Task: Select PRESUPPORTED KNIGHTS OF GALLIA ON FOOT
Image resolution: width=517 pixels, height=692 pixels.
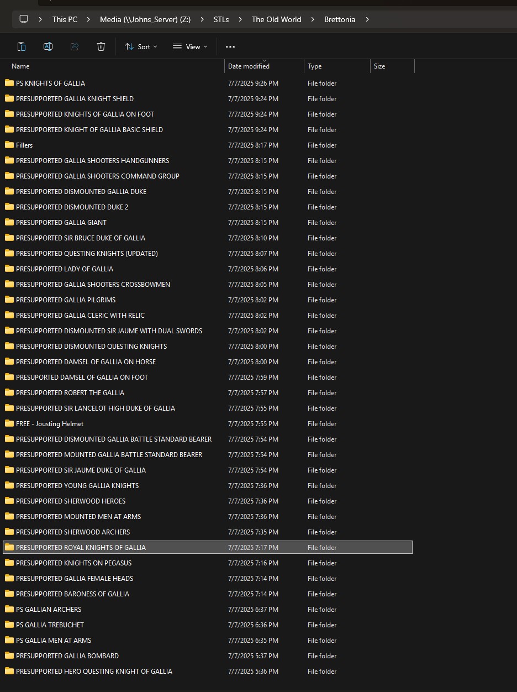Action: click(85, 114)
